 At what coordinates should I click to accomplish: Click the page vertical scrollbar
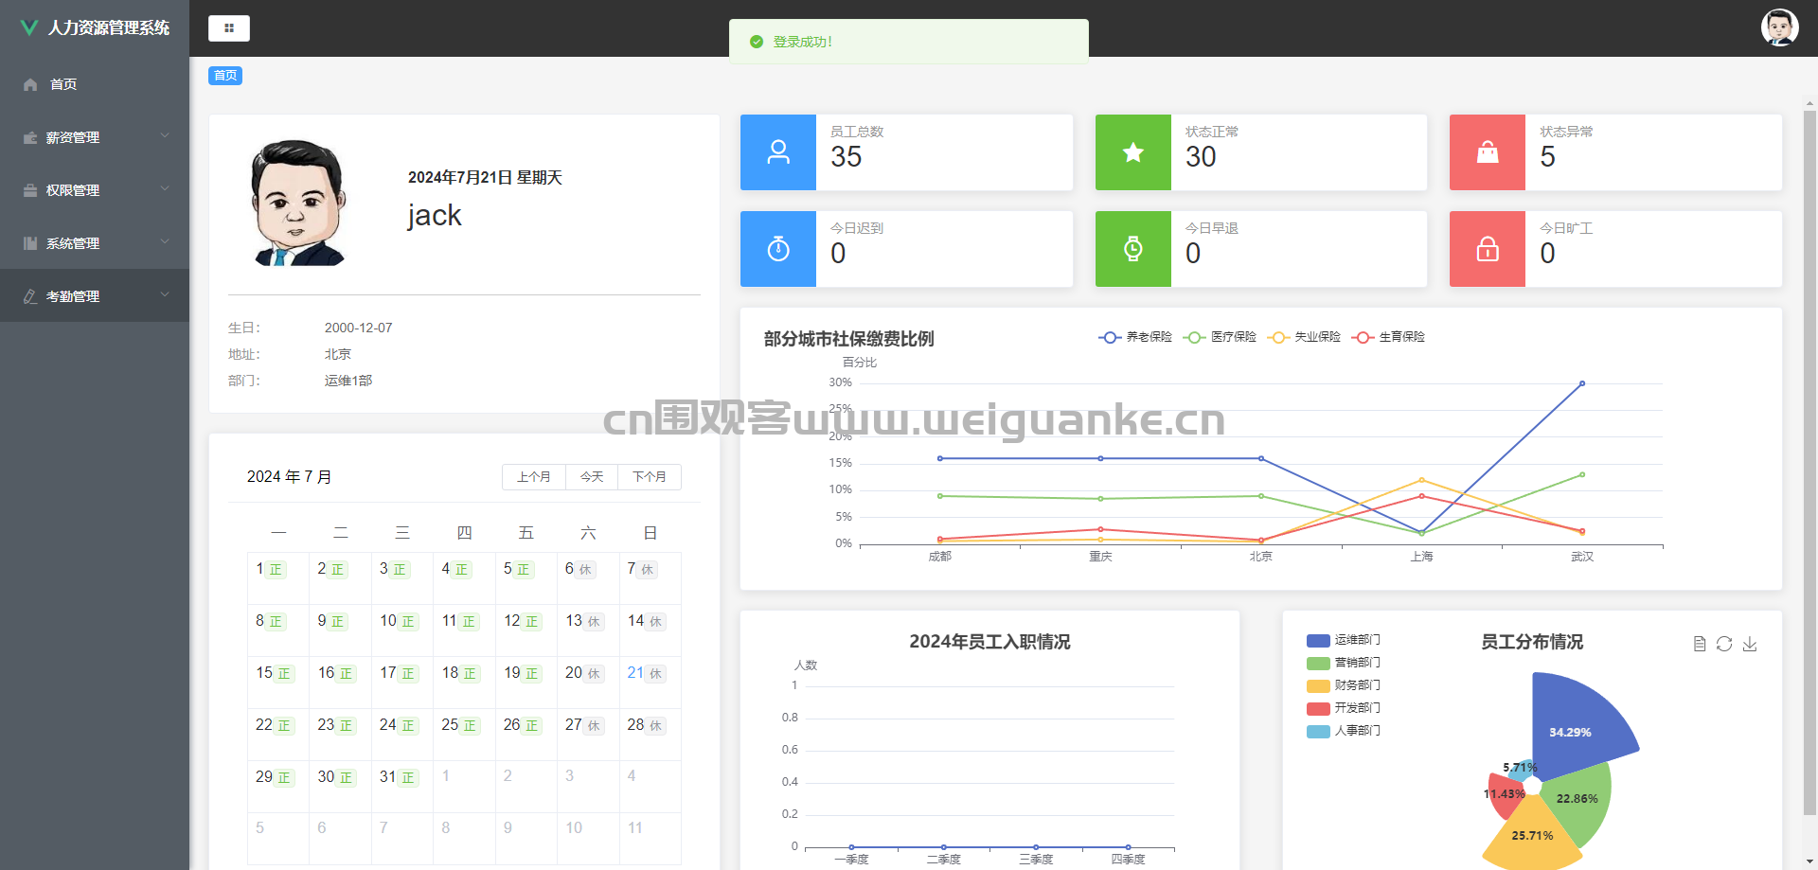(1809, 462)
